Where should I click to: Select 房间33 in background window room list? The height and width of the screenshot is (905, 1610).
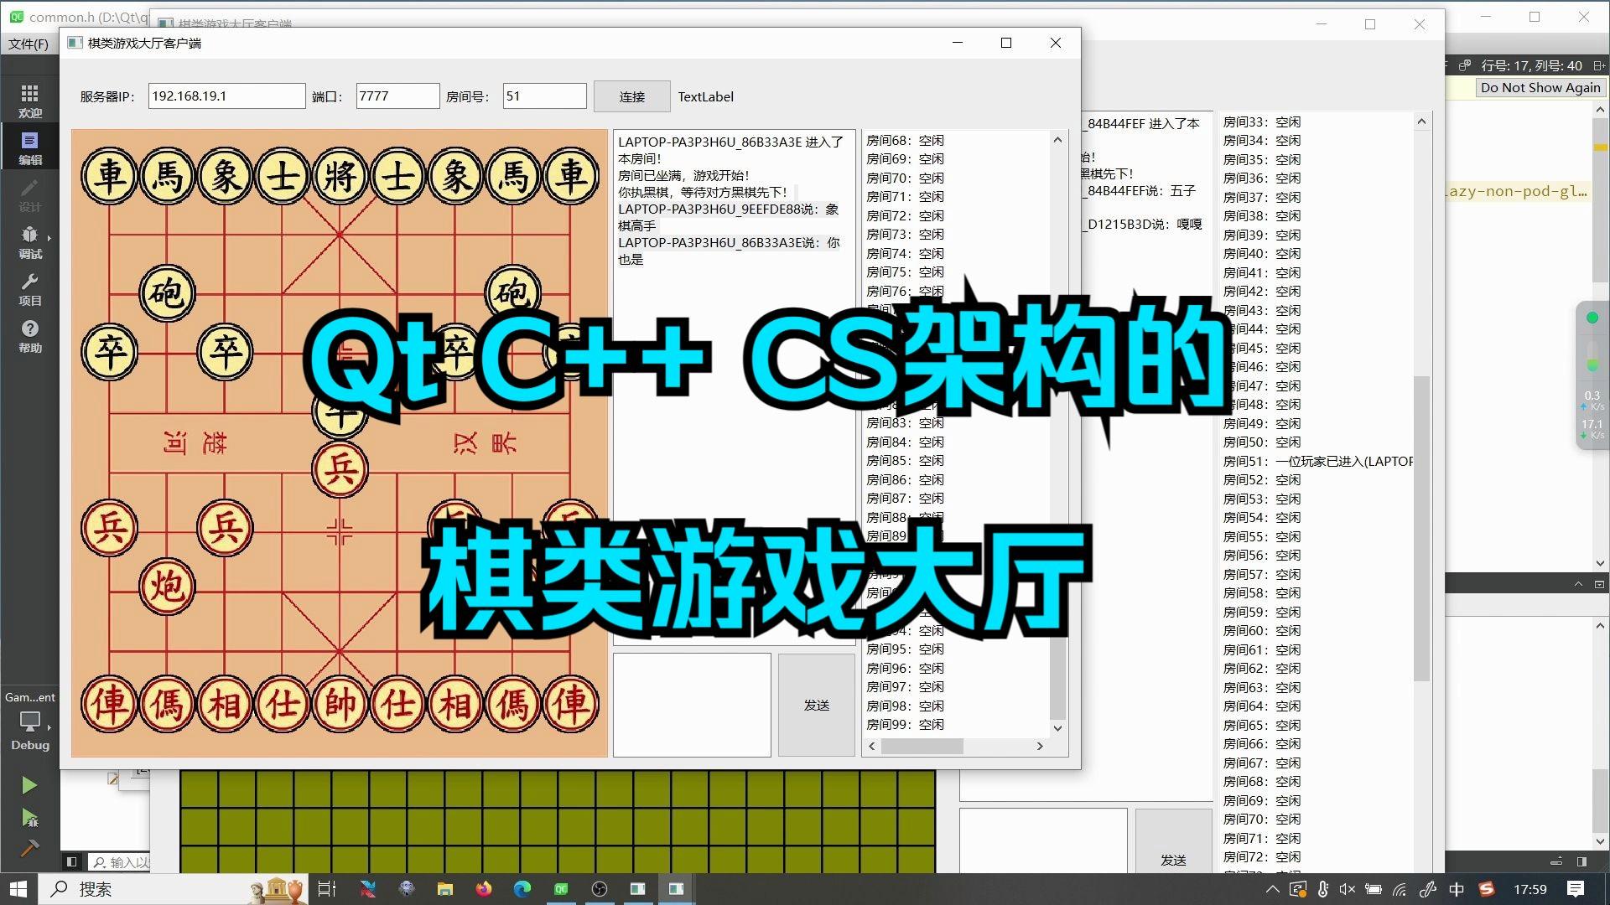[1261, 122]
